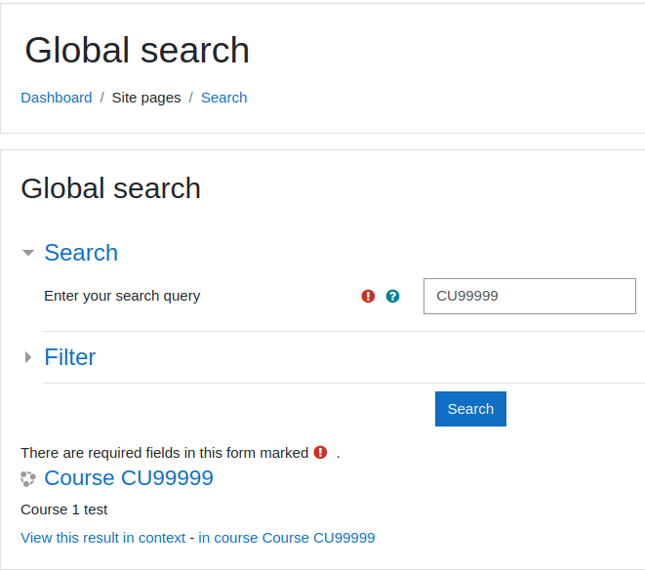
Task: Click View this result in context
Action: 103,538
